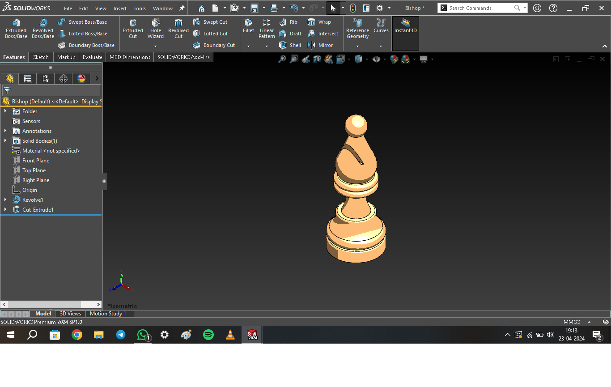Open the Insert menu
611x387 pixels.
coord(120,9)
